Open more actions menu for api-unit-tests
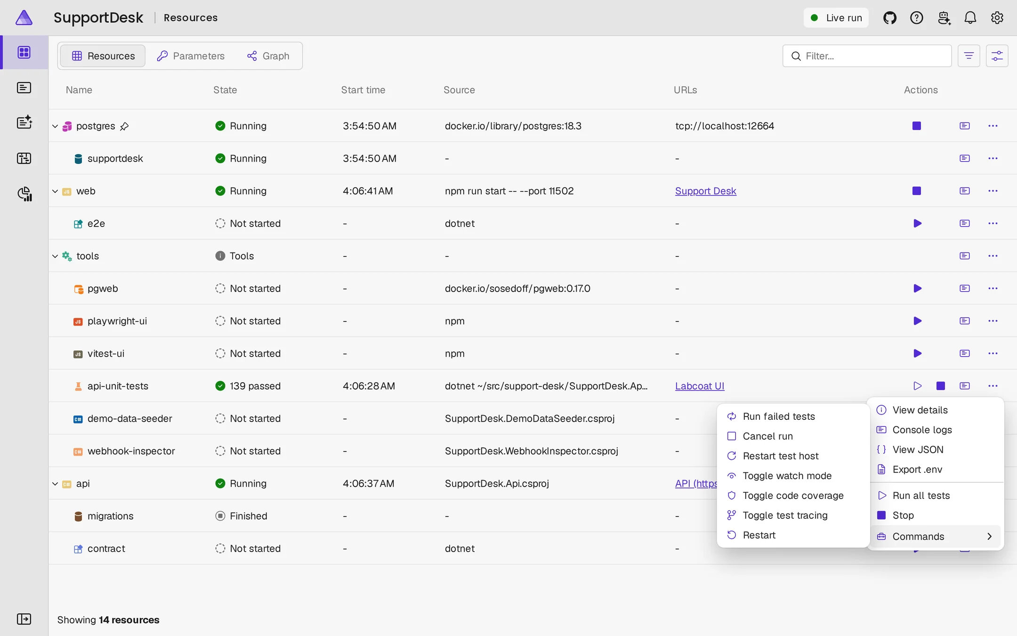 pyautogui.click(x=993, y=386)
